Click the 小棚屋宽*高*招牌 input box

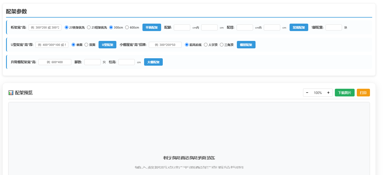point(165,45)
